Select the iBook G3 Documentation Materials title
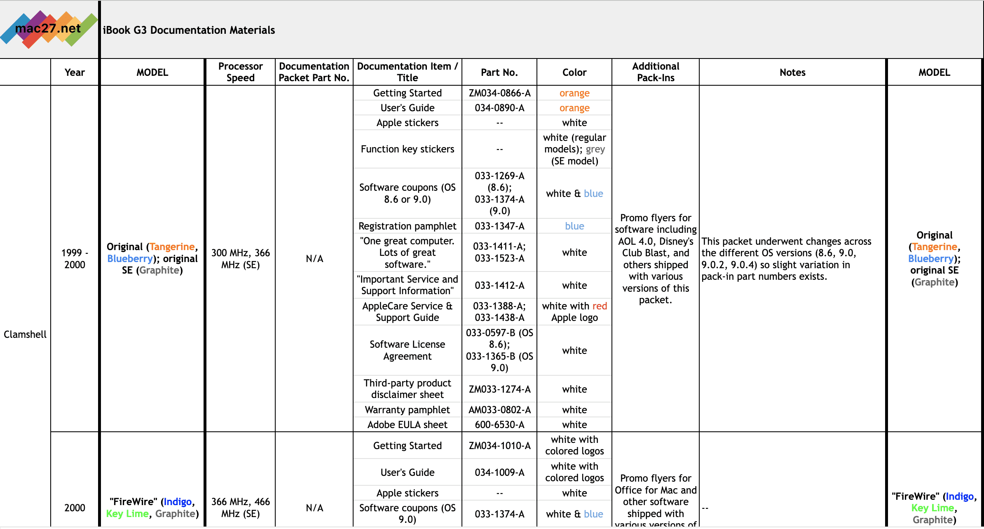984x529 pixels. pyautogui.click(x=188, y=30)
